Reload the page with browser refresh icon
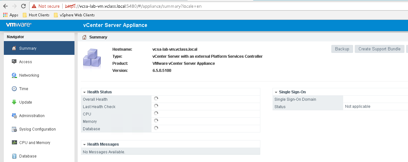The height and width of the screenshot is (162, 408). pyautogui.click(x=23, y=6)
